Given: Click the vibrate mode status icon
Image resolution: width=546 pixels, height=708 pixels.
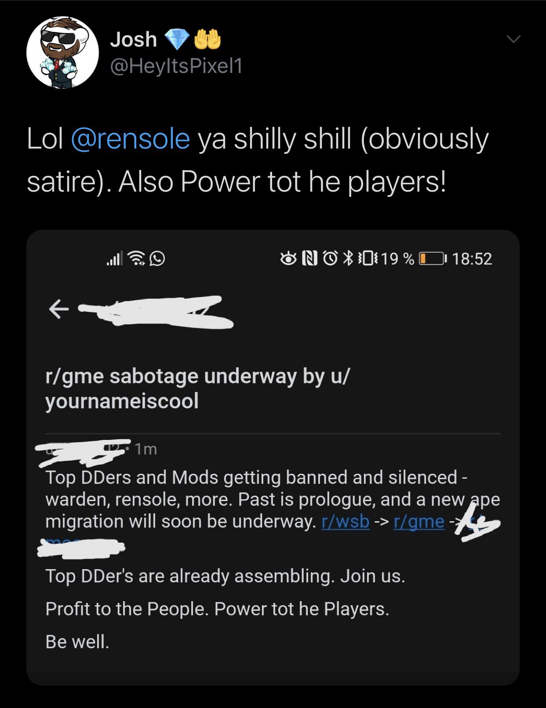Looking at the screenshot, I should click(x=366, y=259).
